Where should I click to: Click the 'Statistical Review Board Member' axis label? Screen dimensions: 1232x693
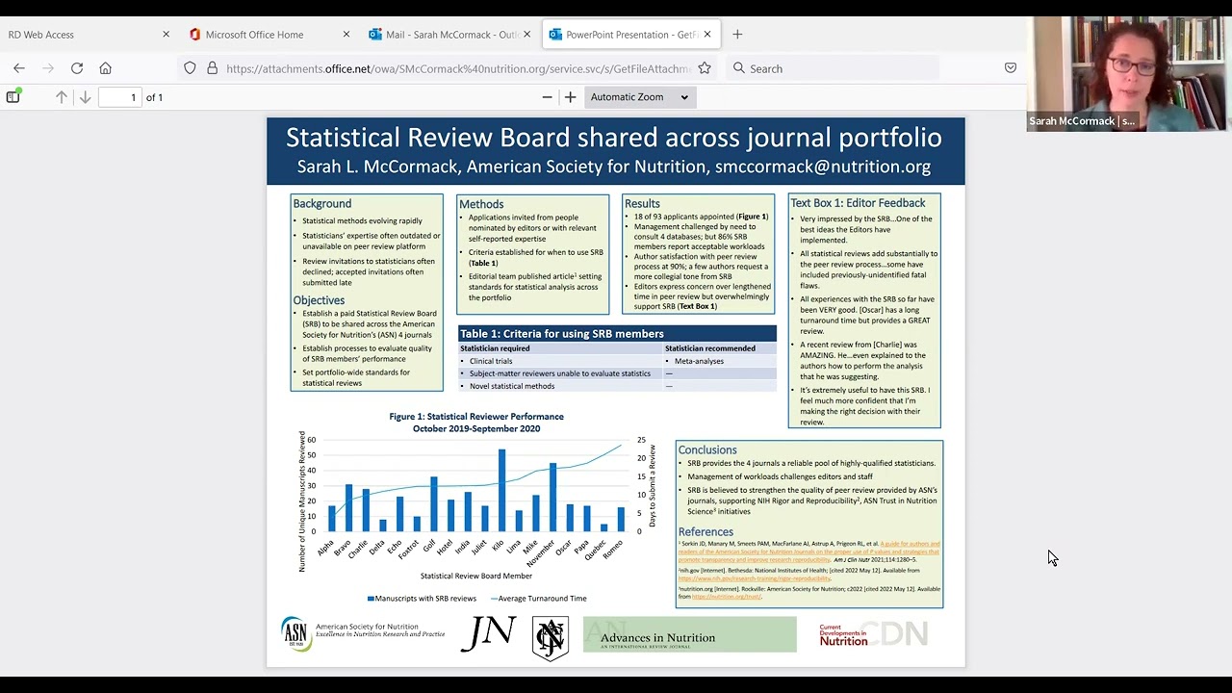point(476,577)
